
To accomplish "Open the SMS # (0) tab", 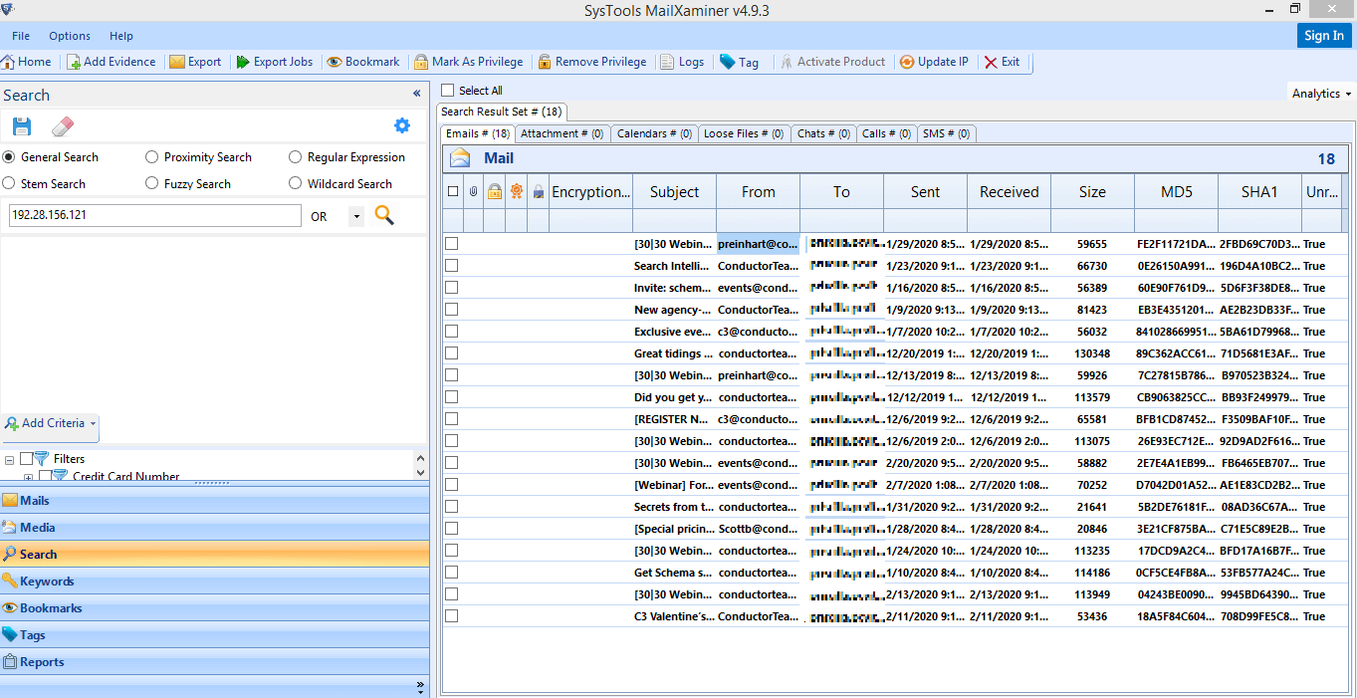I will pos(947,133).
